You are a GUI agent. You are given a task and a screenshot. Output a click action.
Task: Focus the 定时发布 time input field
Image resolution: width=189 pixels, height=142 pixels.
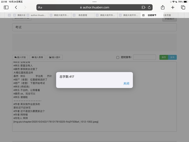point(144,57)
